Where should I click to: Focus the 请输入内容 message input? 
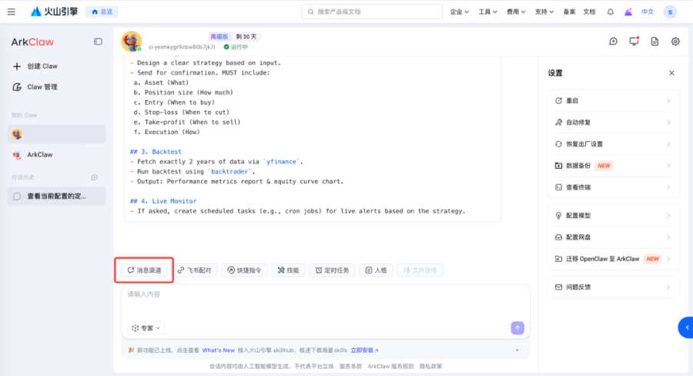(326, 302)
